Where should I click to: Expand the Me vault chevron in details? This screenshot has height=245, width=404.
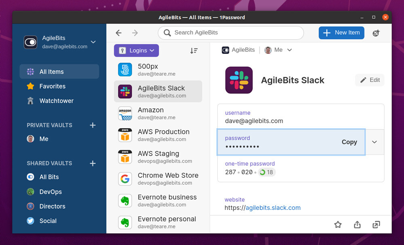(290, 50)
